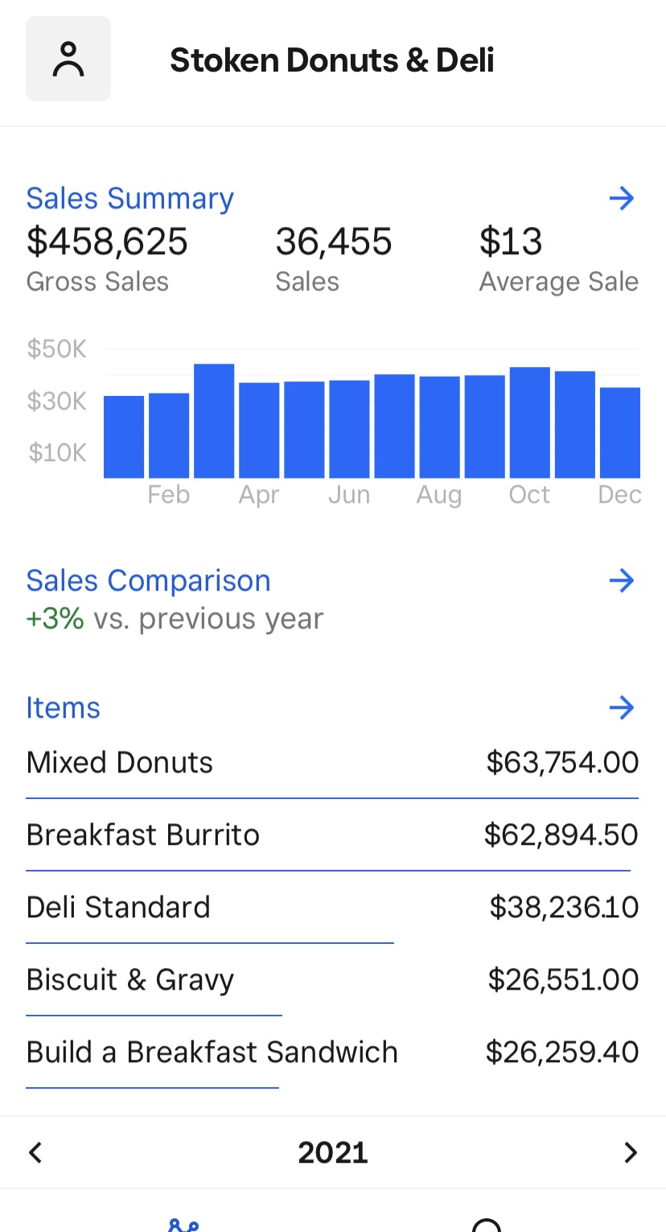This screenshot has width=666, height=1232.
Task: Tap the March bar in sales chart
Action: [214, 421]
